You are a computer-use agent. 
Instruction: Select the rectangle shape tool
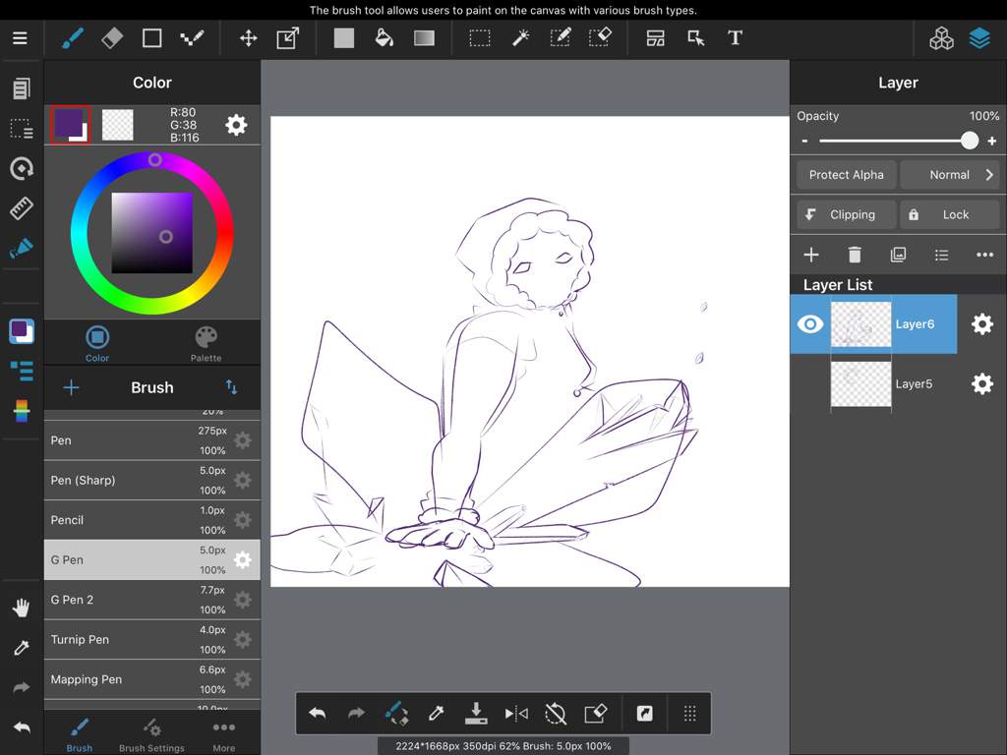[151, 38]
